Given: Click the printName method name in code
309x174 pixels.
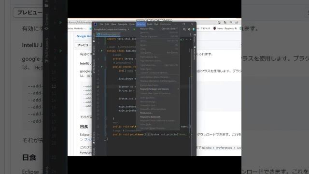Looking at the screenshot, I should coord(137,134).
